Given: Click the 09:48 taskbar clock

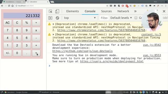Looking at the screenshot, I should coord(125,92).
